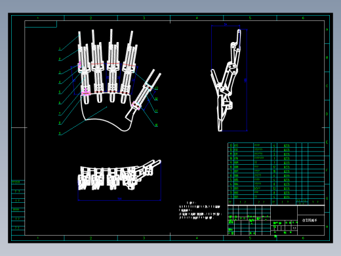Screen dimensions: 341x256
Task: Click the technical requirements note block
Action: [200, 211]
